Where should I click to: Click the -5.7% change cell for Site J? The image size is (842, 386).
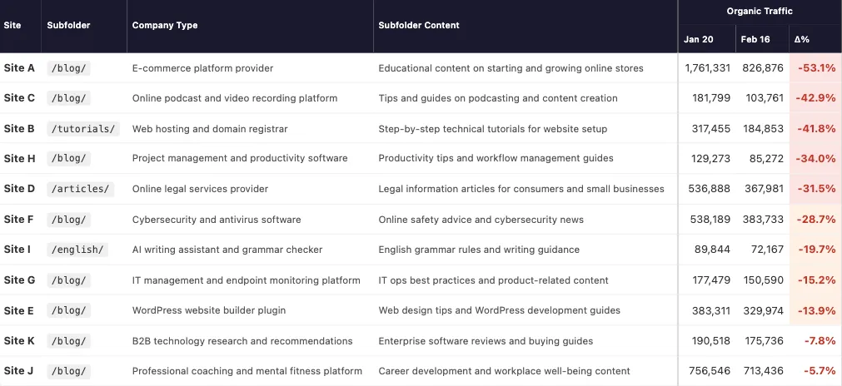(820, 371)
